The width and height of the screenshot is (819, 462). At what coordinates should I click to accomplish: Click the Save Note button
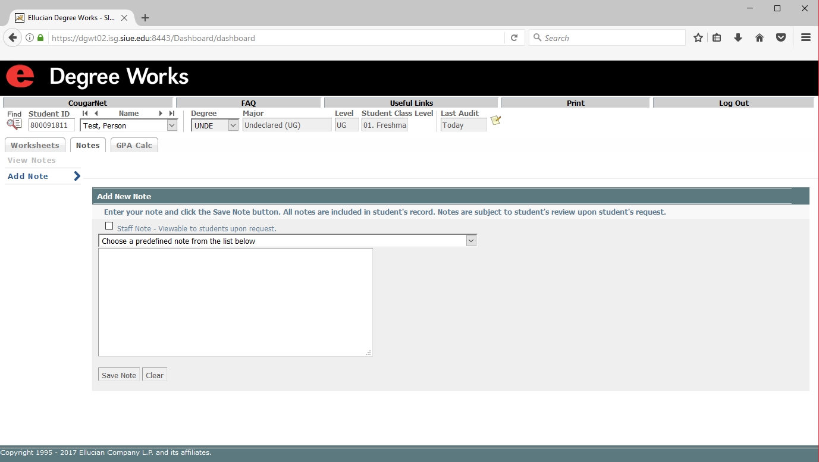coord(119,375)
